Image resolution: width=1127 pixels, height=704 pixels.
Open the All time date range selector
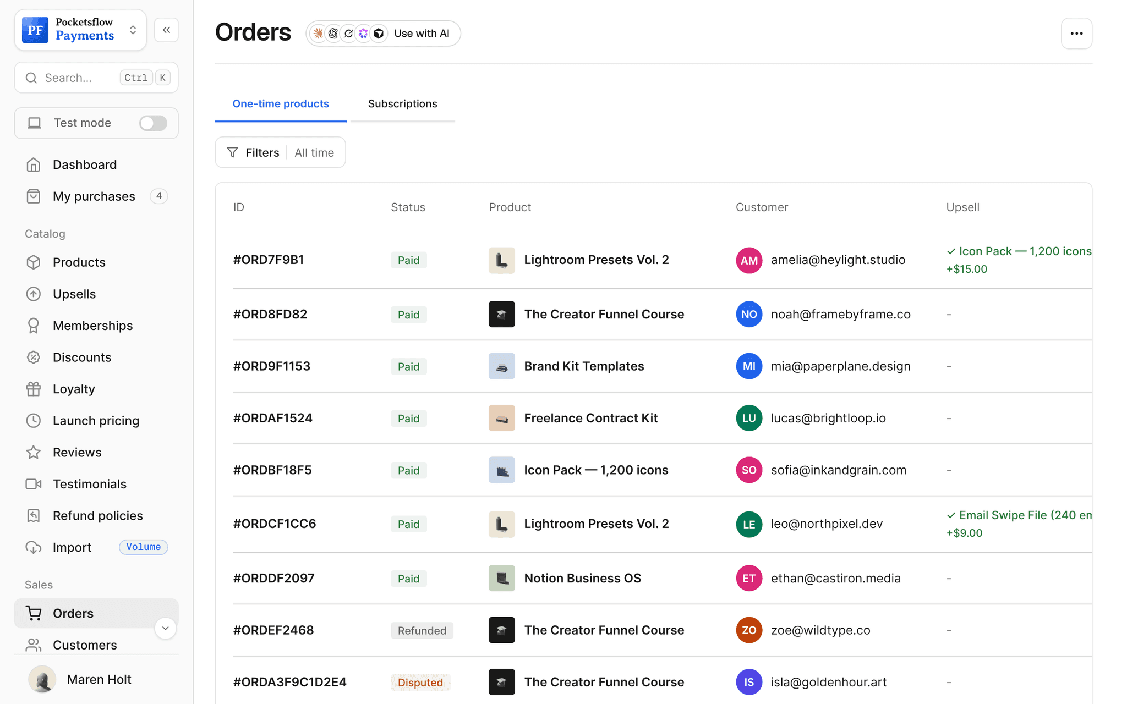[314, 152]
